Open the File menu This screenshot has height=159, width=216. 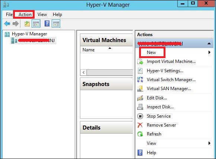9,15
